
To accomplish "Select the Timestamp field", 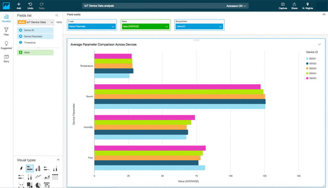I will coord(35,43).
